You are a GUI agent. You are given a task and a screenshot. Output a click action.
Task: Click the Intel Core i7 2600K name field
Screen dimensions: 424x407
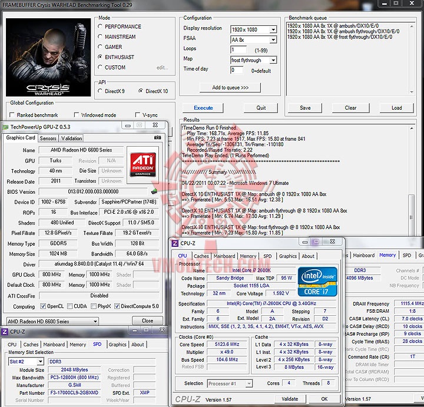point(251,270)
